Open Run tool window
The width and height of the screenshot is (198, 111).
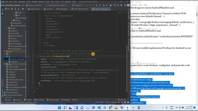(x=75, y=100)
